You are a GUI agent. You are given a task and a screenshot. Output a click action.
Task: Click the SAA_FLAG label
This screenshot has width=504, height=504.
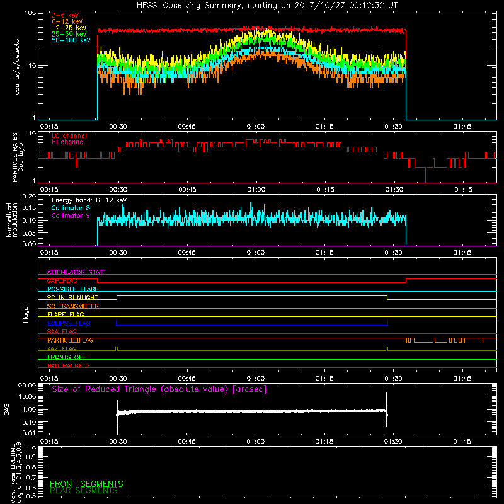(62, 331)
